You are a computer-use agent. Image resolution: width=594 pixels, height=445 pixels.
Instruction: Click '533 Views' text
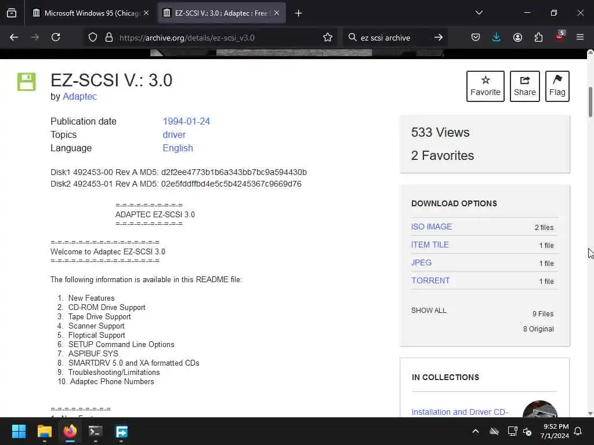(x=440, y=133)
